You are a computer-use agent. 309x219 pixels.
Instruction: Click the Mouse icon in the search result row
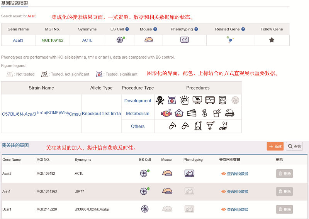(149, 40)
